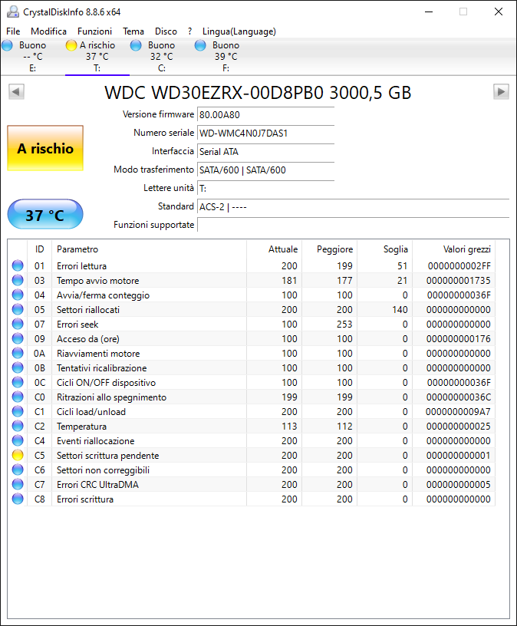Click the status icon for Cicli ON/OFF dispositivo
The image size is (517, 626).
(x=18, y=382)
